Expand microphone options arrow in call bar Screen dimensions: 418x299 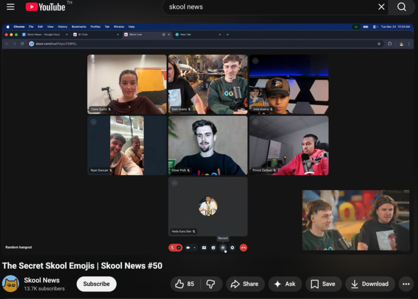179,247
